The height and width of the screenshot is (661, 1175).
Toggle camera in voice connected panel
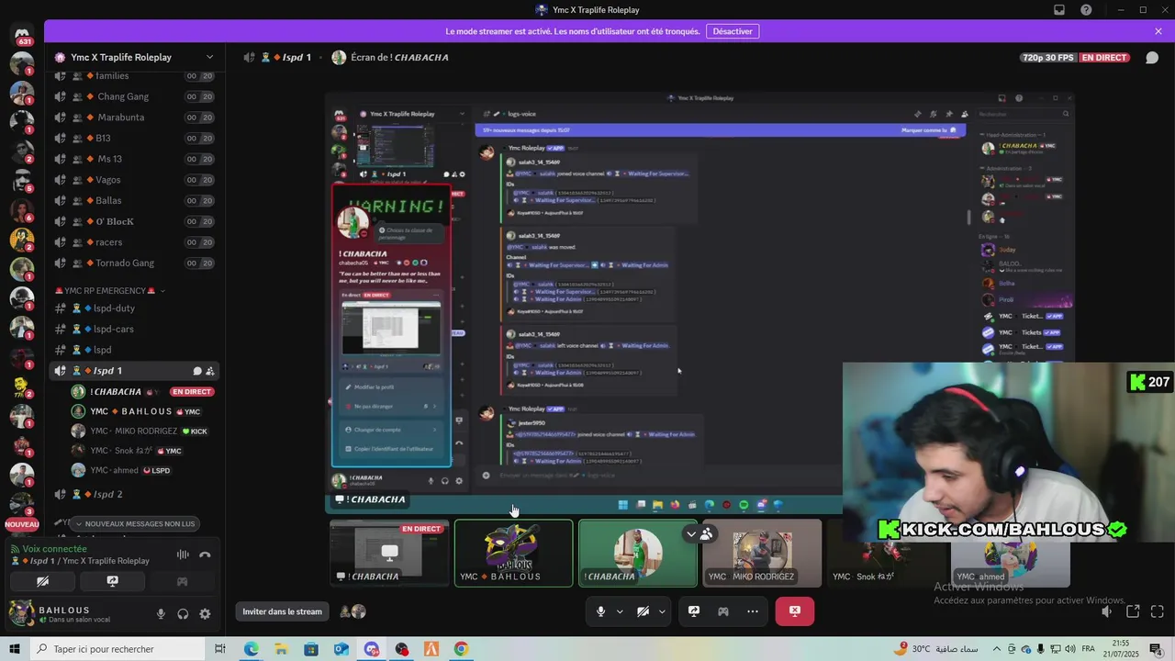[x=42, y=581]
